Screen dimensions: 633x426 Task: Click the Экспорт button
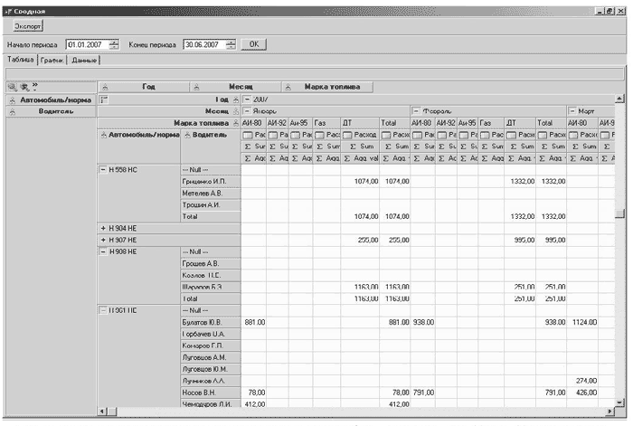pyautogui.click(x=28, y=26)
